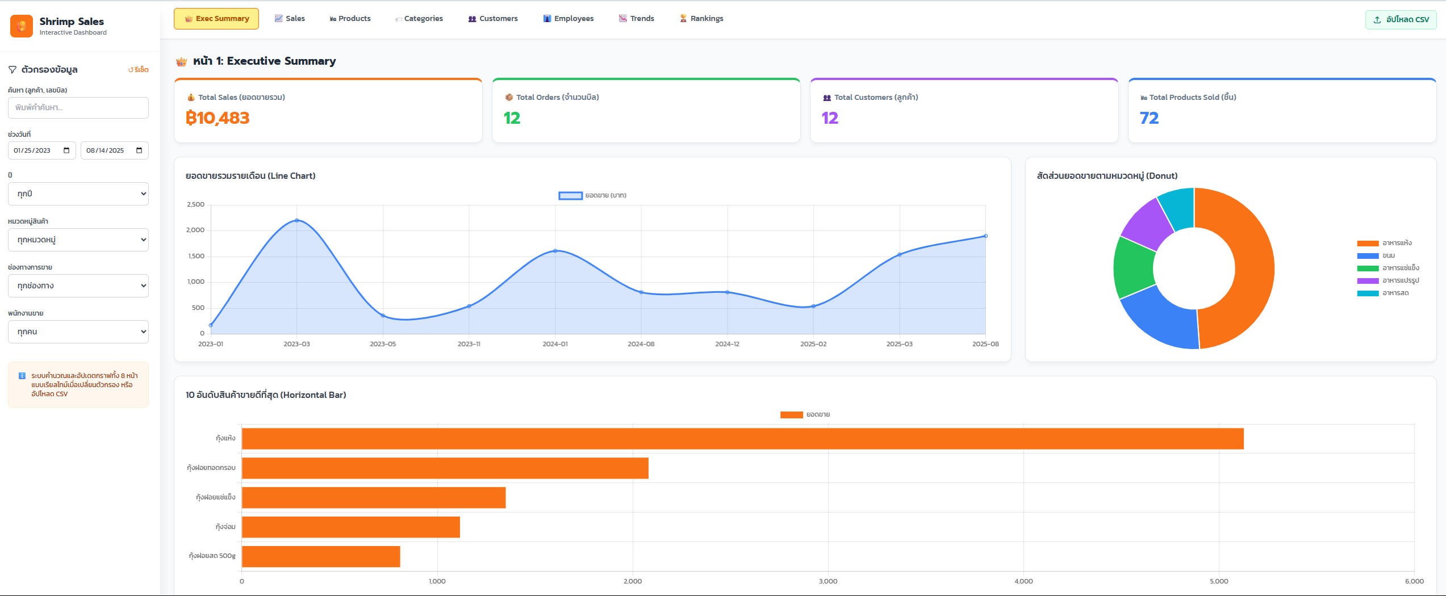This screenshot has width=1446, height=596.
Task: Open the start date calendar picker icon
Action: 66,150
